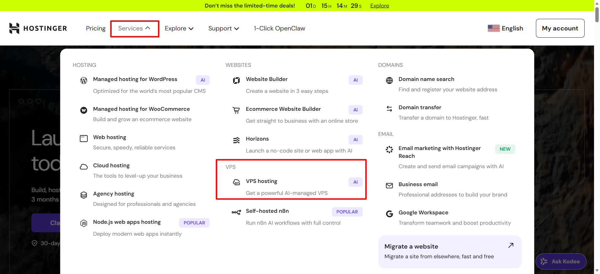This screenshot has width=600, height=274.
Task: Click the VPS hosting server icon
Action: (236, 182)
